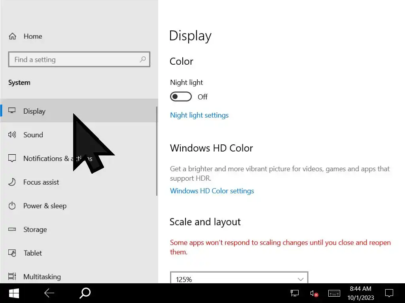405x303 pixels.
Task: Click the taskbar clock showing 8:44 AM
Action: coord(360,288)
